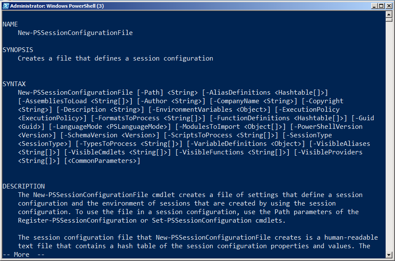Click the NAME section heading
Screen dimensions: 395x261
click(10, 24)
